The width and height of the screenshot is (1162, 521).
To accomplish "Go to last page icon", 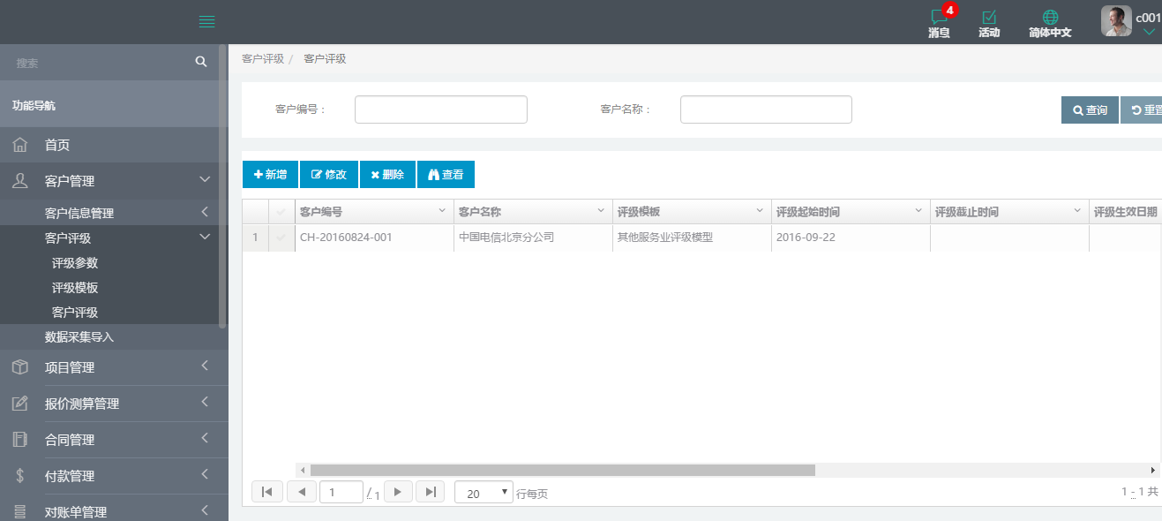I will [430, 492].
